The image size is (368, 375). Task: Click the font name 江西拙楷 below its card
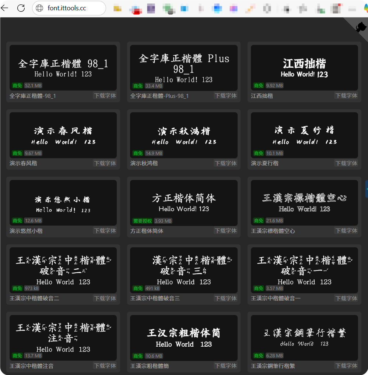[262, 96]
